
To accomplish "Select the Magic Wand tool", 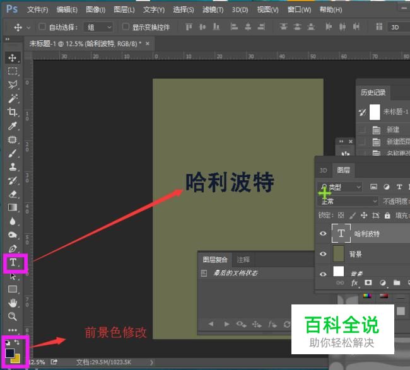I will pos(12,98).
